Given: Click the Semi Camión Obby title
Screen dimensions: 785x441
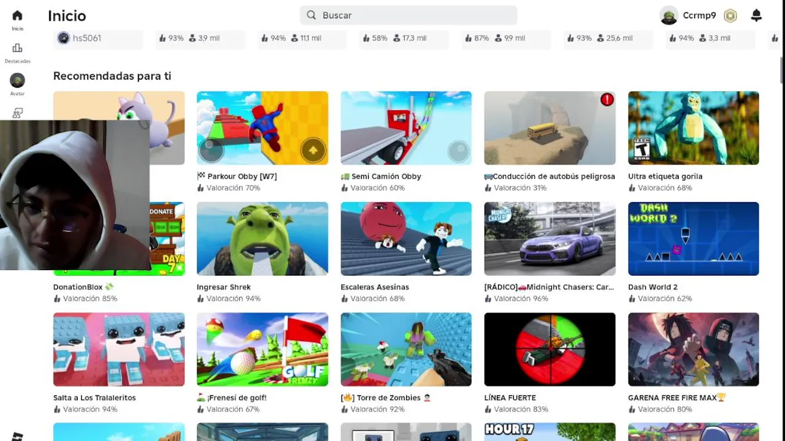Looking at the screenshot, I should pos(381,176).
